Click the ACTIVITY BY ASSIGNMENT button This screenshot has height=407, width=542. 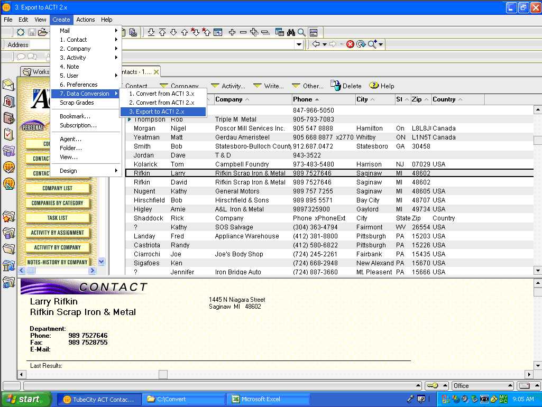tap(58, 233)
